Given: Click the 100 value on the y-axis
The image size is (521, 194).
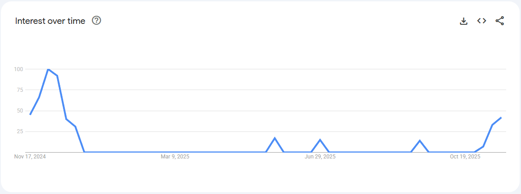Looking at the screenshot, I should [x=18, y=69].
